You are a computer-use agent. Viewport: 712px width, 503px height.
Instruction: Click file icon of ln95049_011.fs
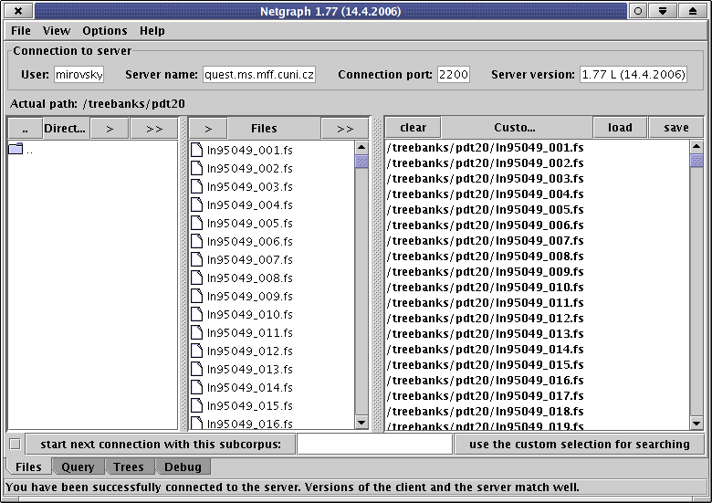pos(196,332)
